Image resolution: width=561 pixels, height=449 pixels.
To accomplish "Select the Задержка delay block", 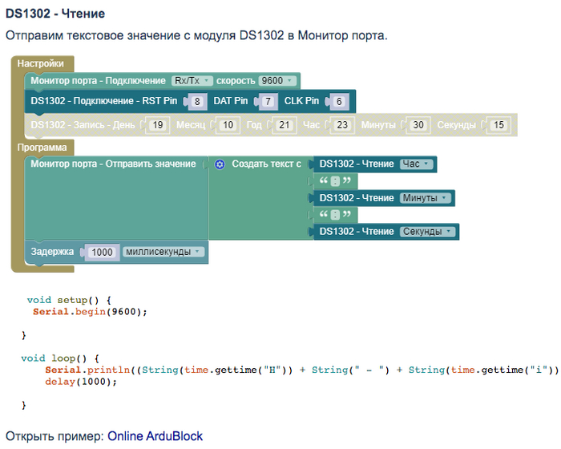I will click(53, 252).
